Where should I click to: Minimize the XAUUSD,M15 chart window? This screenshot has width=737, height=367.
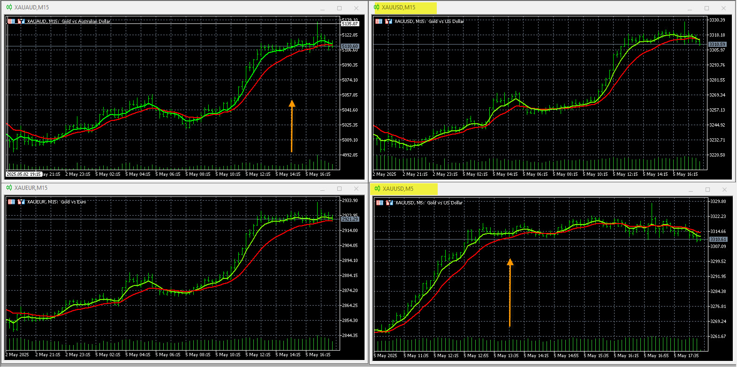tap(690, 8)
